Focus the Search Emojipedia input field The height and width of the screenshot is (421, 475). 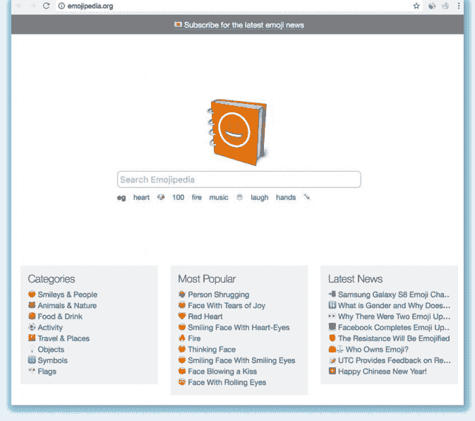pyautogui.click(x=239, y=179)
